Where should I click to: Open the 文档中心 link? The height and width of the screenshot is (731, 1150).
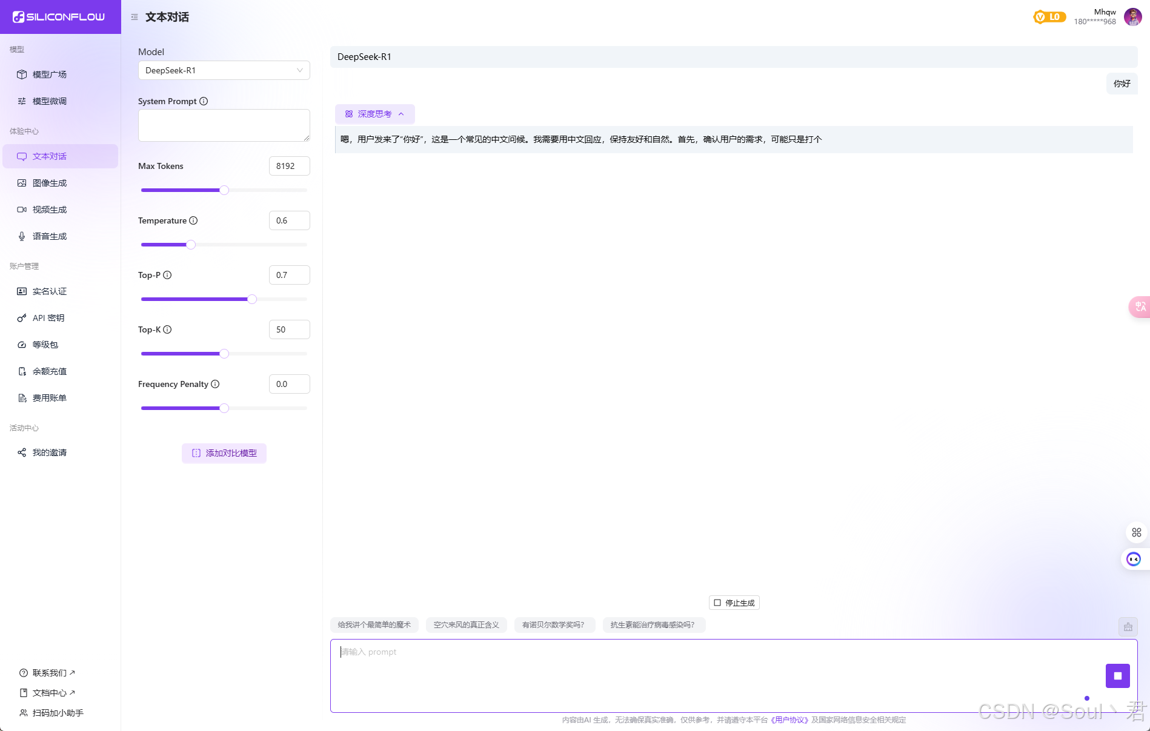pos(48,693)
